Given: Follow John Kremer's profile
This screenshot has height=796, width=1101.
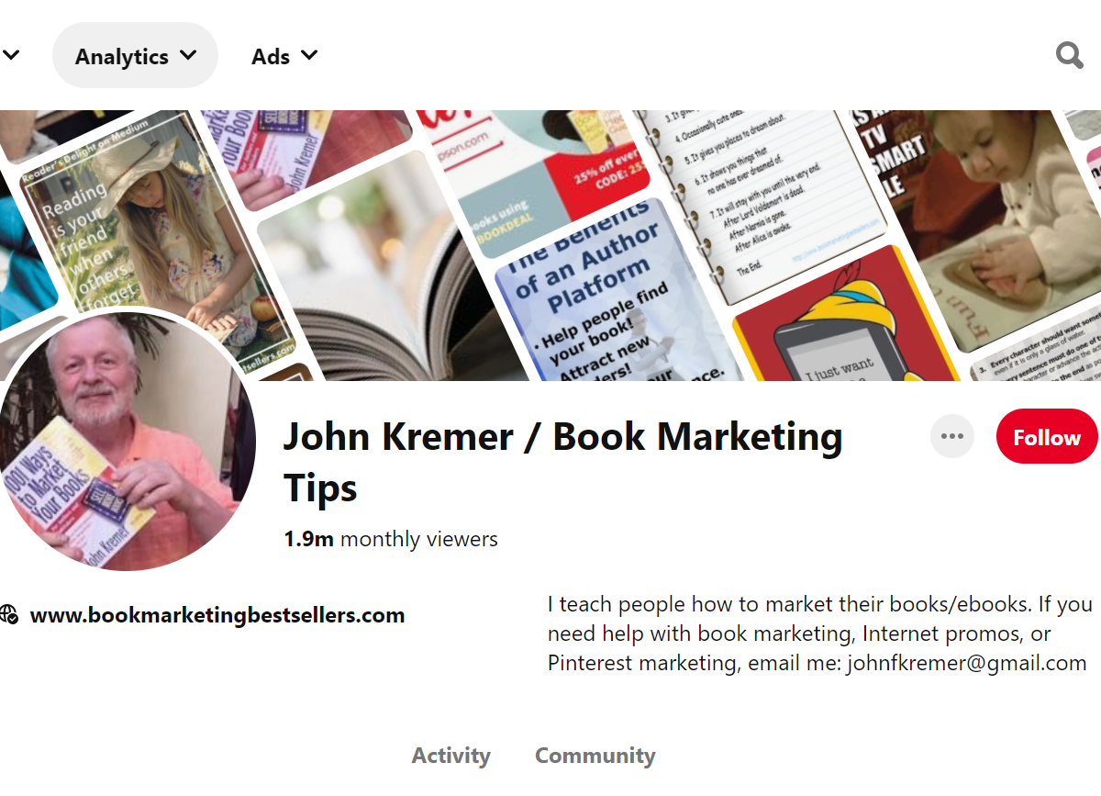Looking at the screenshot, I should click(1047, 436).
